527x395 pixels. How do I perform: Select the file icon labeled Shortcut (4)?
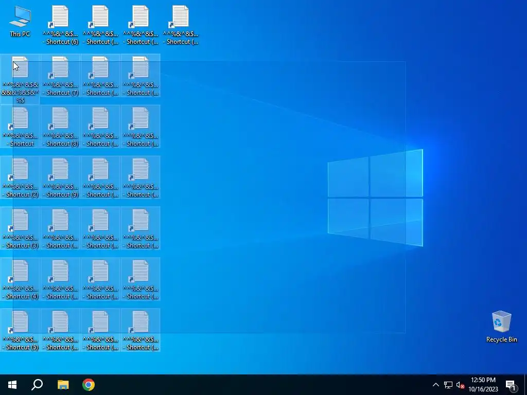pos(20,279)
